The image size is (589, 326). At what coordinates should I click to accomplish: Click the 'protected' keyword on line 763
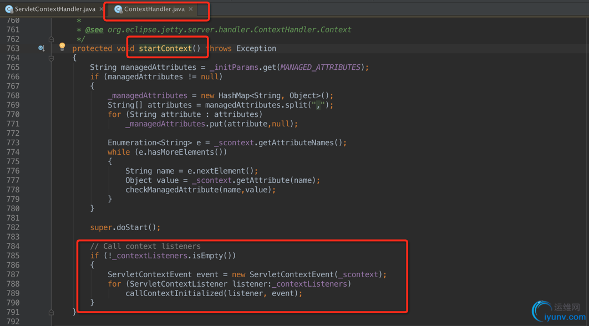[x=92, y=48]
